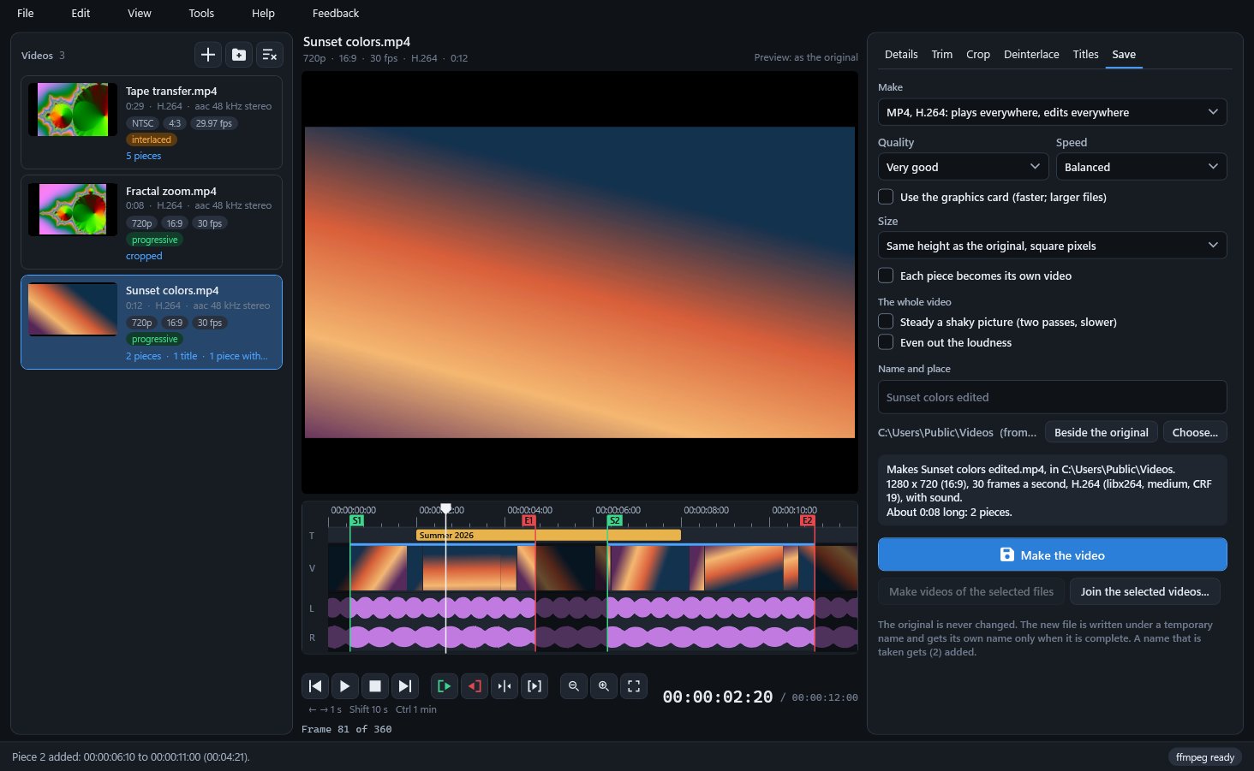Viewport: 1254px width, 771px height.
Task: Enable Use the graphics card option
Action: tap(886, 197)
